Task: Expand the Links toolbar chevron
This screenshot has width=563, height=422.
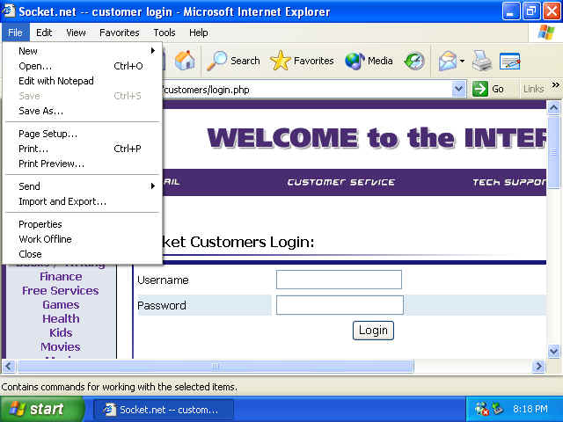Action: point(555,85)
